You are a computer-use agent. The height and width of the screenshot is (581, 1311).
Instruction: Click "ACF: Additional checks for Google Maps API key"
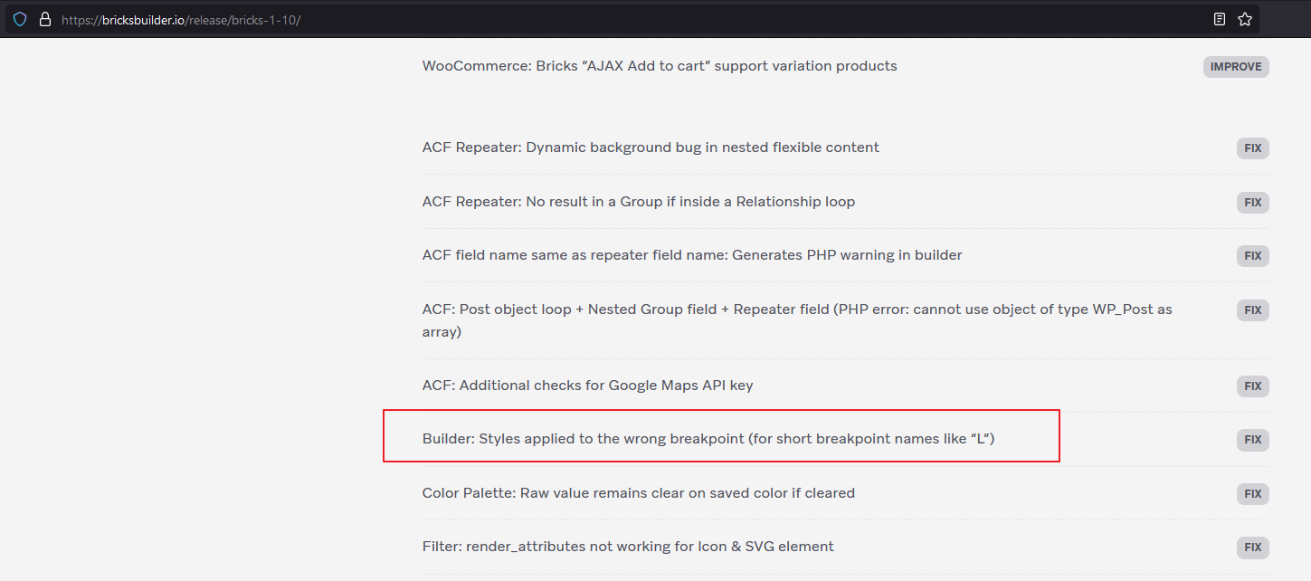pyautogui.click(x=587, y=386)
